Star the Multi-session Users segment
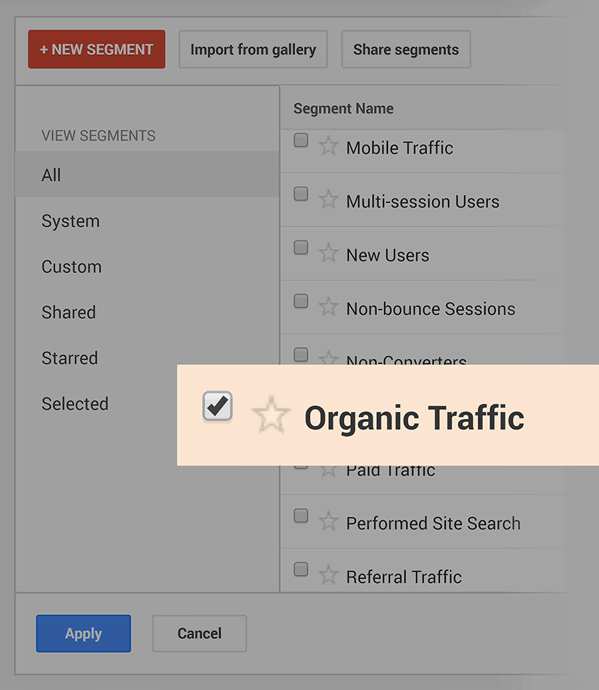This screenshot has width=599, height=690. pyautogui.click(x=328, y=200)
